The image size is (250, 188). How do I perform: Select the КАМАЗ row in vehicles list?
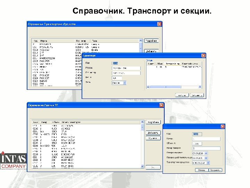pos(85,81)
